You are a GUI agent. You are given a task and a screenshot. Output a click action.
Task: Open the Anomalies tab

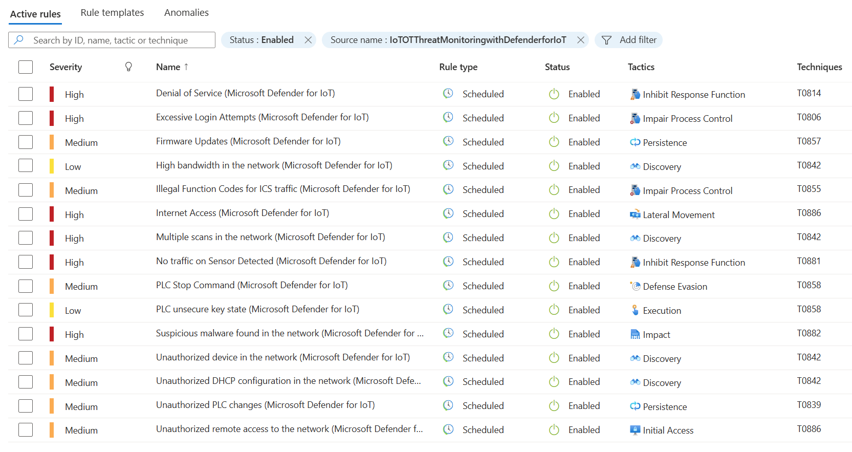click(x=186, y=13)
